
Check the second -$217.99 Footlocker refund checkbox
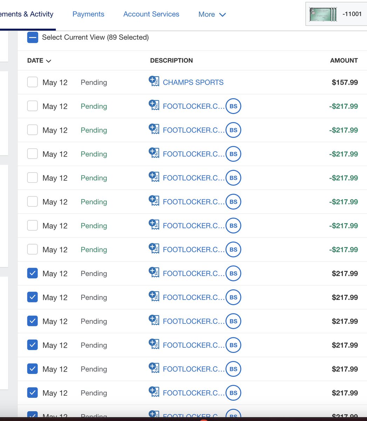click(33, 130)
